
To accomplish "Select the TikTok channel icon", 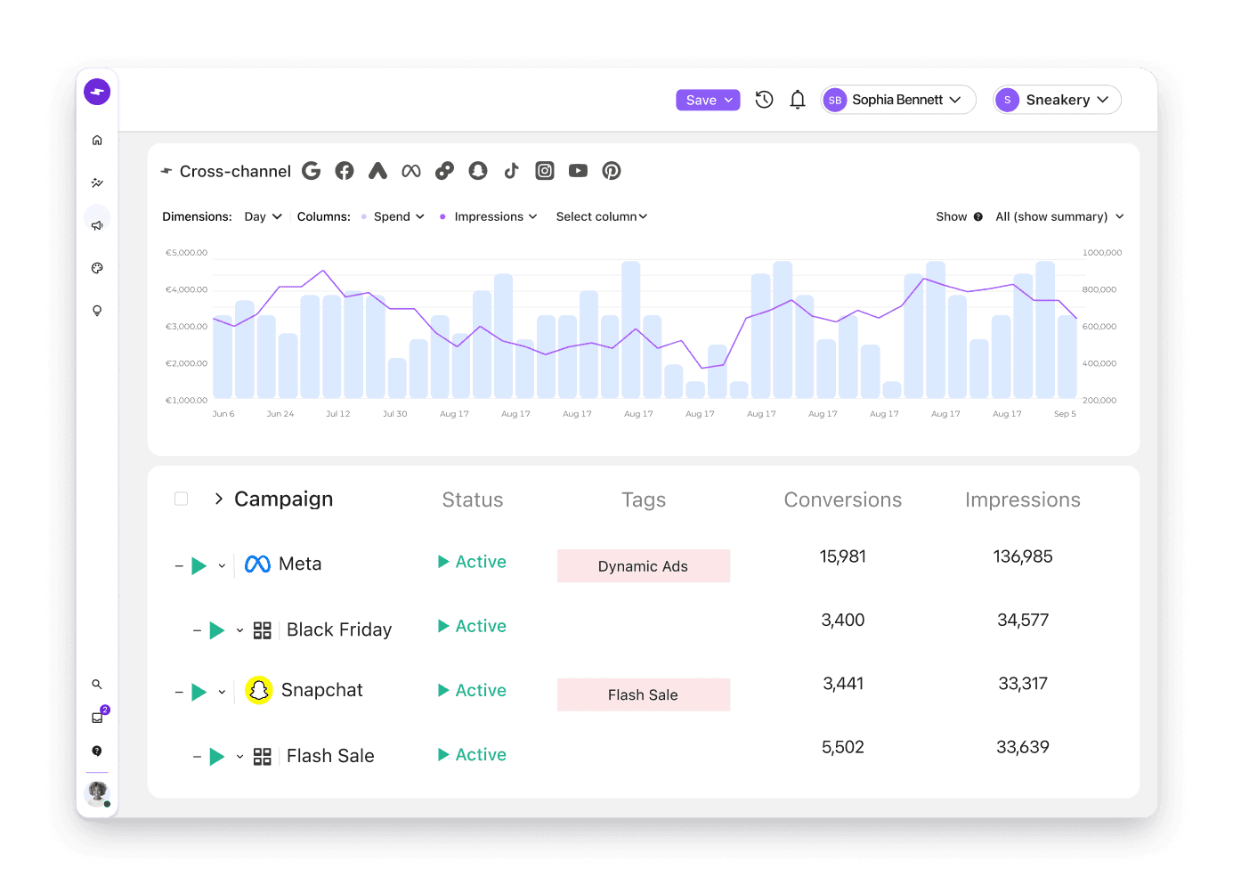I will (511, 171).
